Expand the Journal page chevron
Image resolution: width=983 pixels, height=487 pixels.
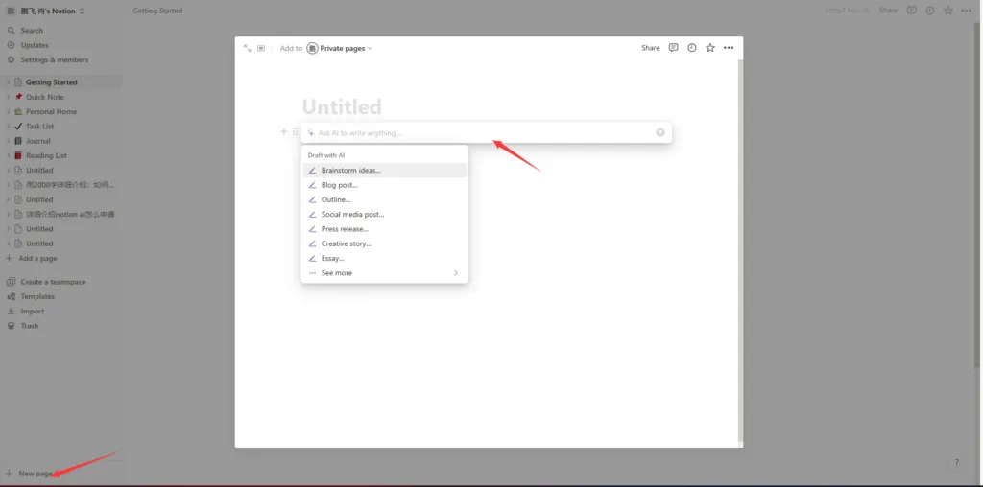point(8,141)
